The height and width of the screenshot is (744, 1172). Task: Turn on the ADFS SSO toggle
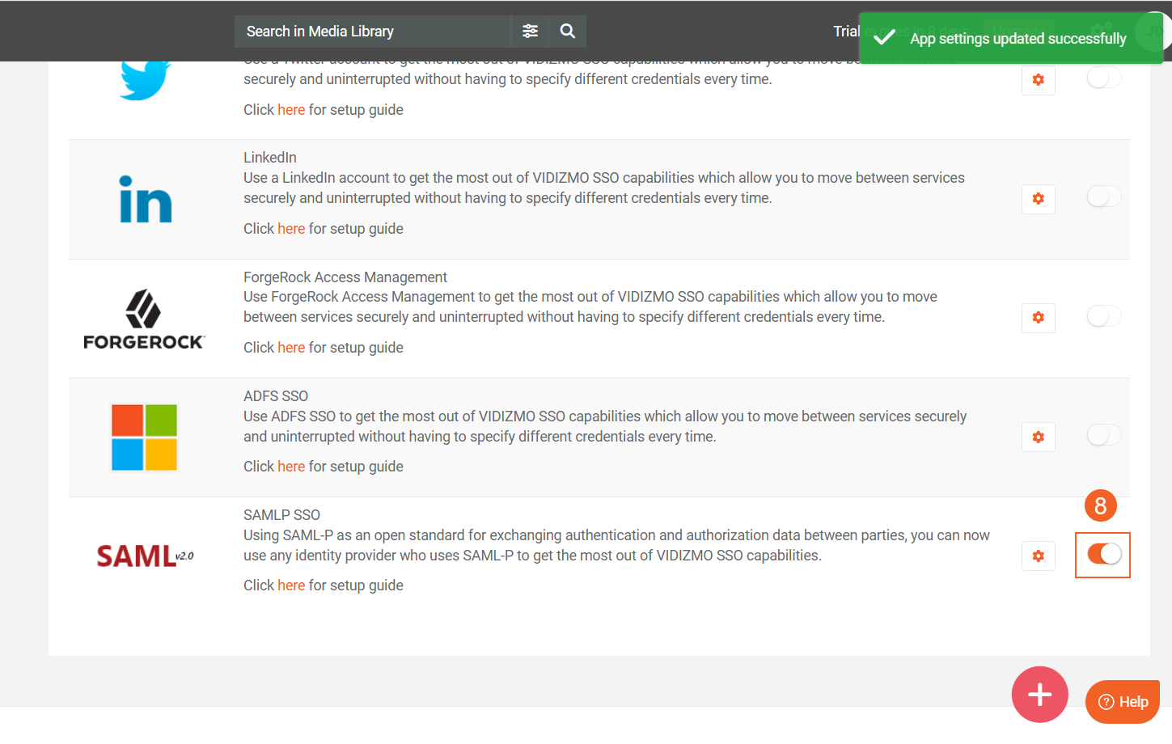point(1103,435)
